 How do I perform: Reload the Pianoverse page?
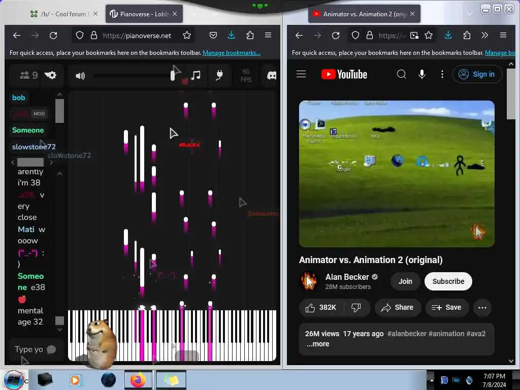click(53, 36)
